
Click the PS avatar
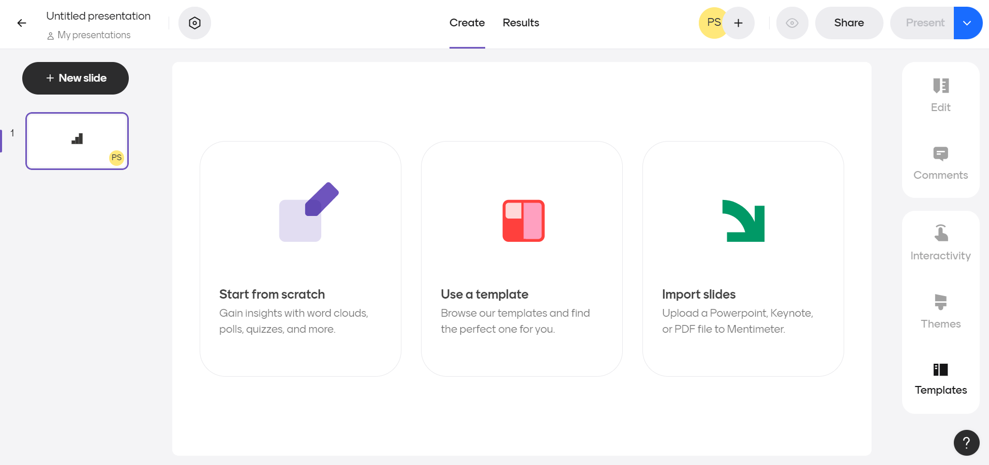coord(714,23)
